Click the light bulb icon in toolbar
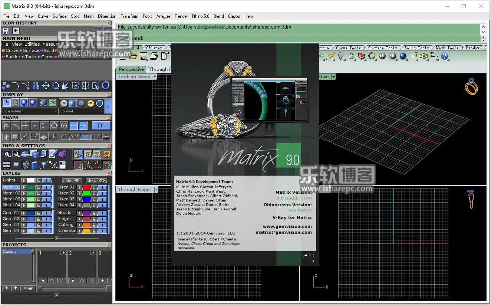 [341, 56]
